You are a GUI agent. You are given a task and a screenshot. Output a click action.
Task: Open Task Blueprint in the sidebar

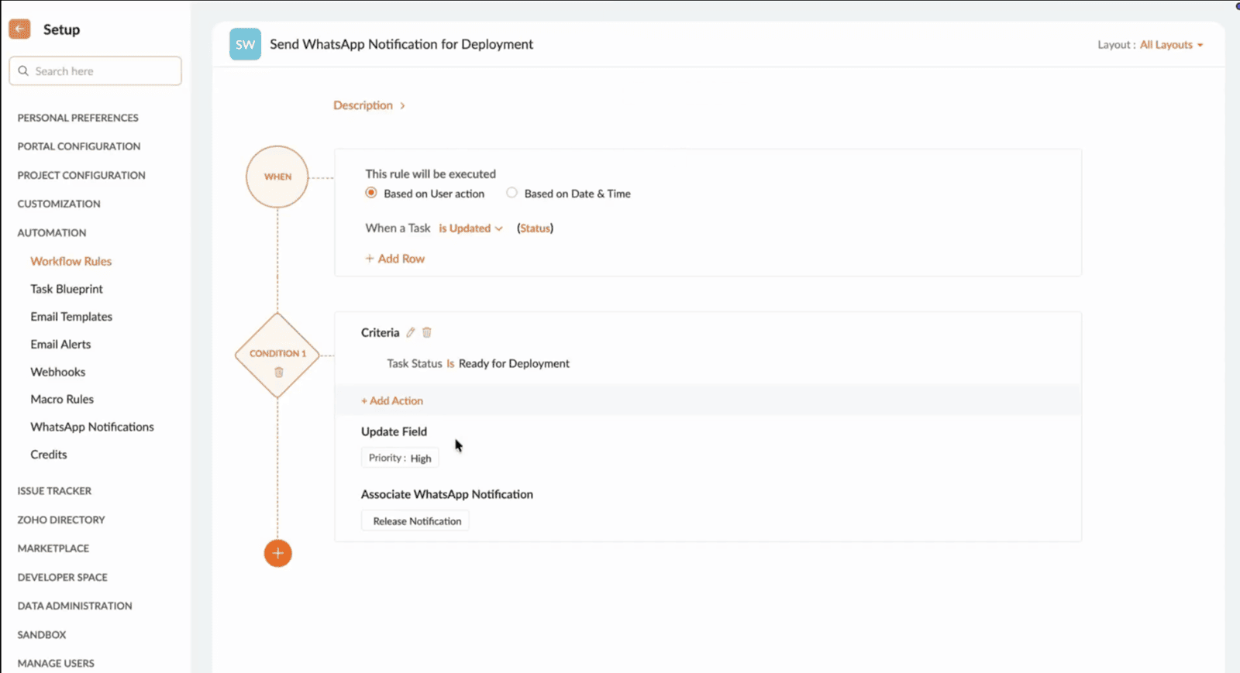click(67, 289)
